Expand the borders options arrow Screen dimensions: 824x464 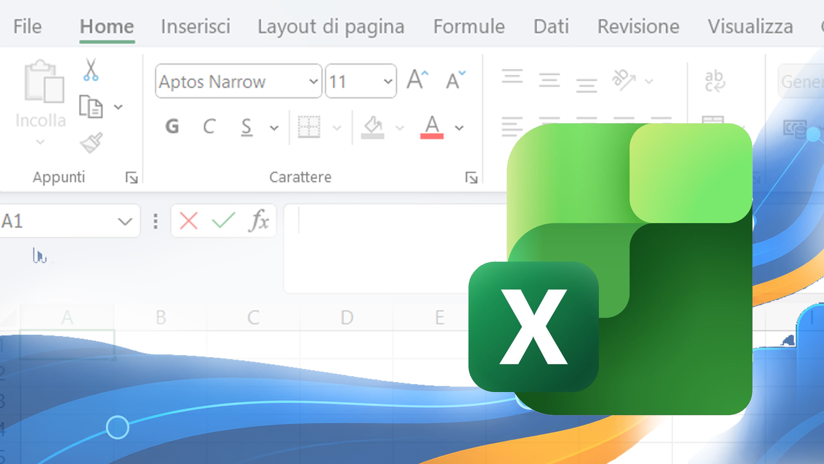pos(337,128)
